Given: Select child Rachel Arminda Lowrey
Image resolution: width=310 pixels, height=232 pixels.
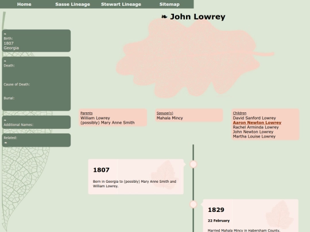Looking at the screenshot, I should click(255, 127).
